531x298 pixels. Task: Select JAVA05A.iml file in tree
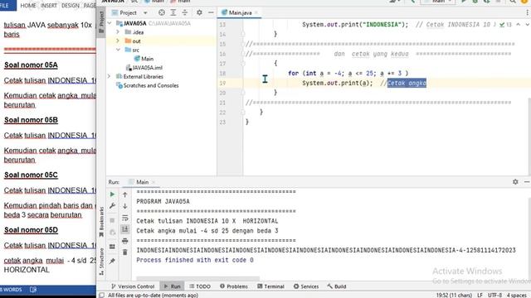tap(144, 68)
